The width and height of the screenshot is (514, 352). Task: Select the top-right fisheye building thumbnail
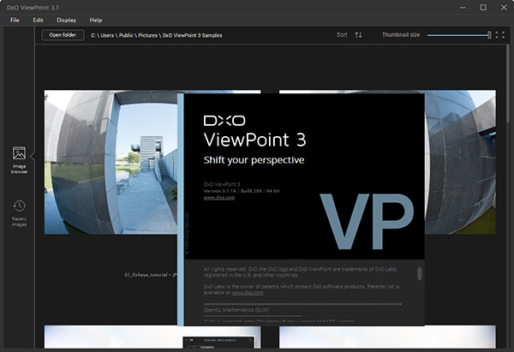(460, 162)
